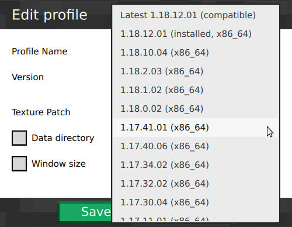Select version 1.17.34.02 entry

coord(196,165)
